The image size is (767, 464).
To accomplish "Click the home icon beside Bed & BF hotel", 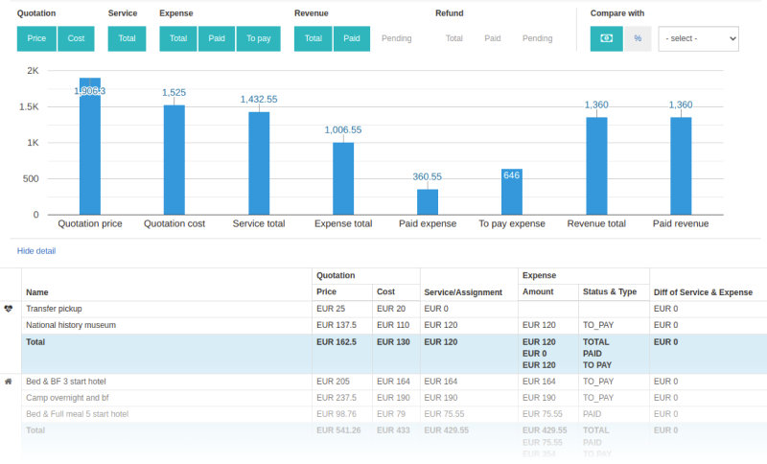I will [x=9, y=382].
